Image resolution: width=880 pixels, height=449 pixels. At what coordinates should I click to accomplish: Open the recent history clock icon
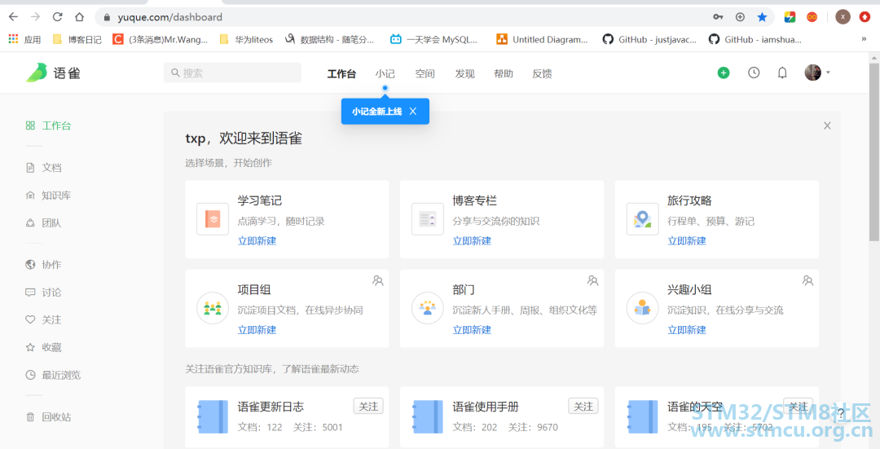pos(754,73)
